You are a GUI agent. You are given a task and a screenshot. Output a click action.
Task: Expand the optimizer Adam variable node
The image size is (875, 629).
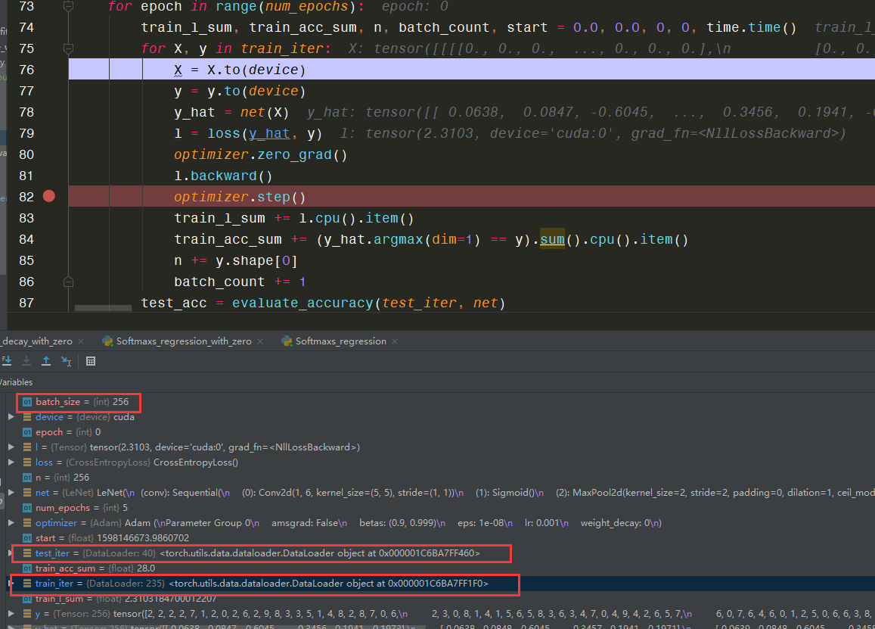pyautogui.click(x=11, y=522)
